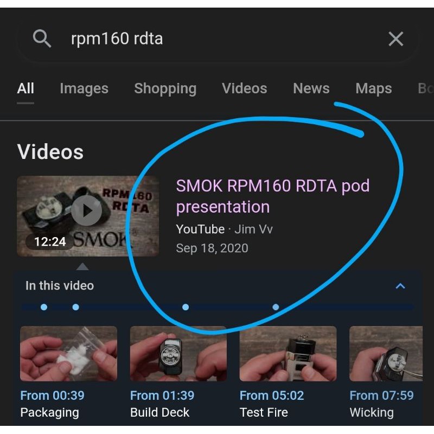Viewport: 434px width, 434px height.
Task: Jump to the third timeline marker dot
Action: click(x=186, y=307)
